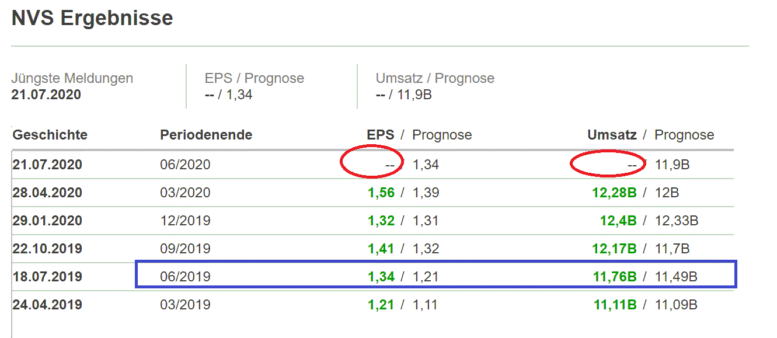Click the 11,09B revenue forecast value
777x338 pixels.
(x=675, y=305)
